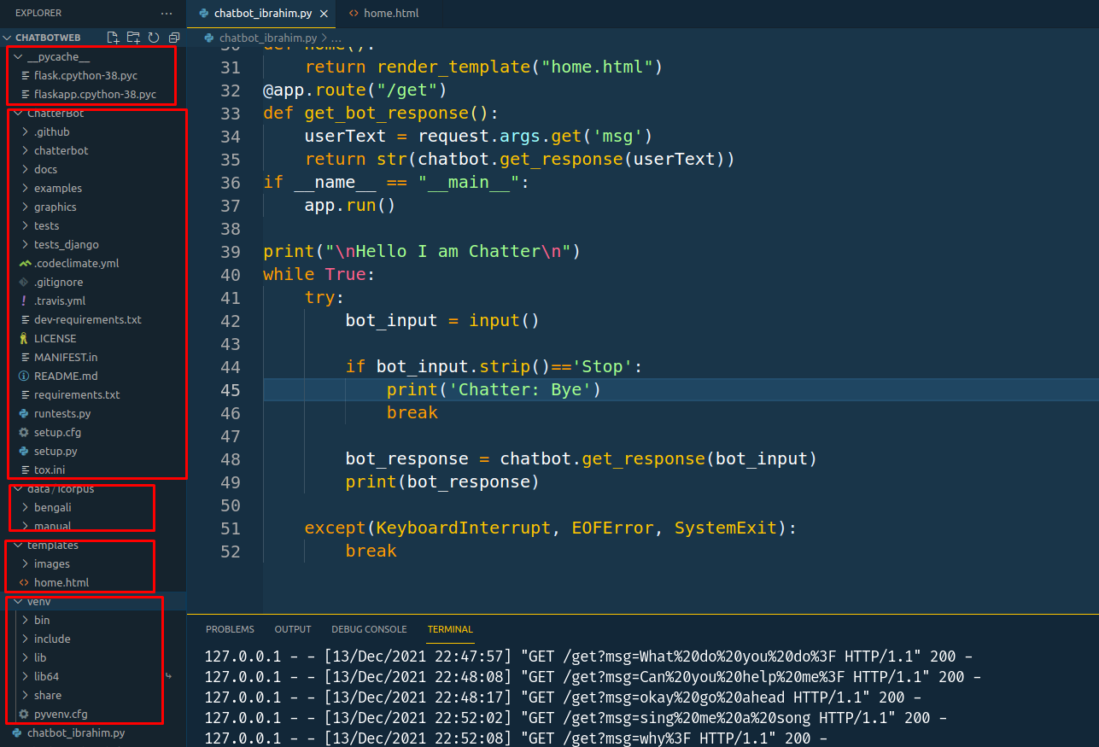Click the line 'app.run()' in editor
The width and height of the screenshot is (1099, 747).
click(x=350, y=205)
